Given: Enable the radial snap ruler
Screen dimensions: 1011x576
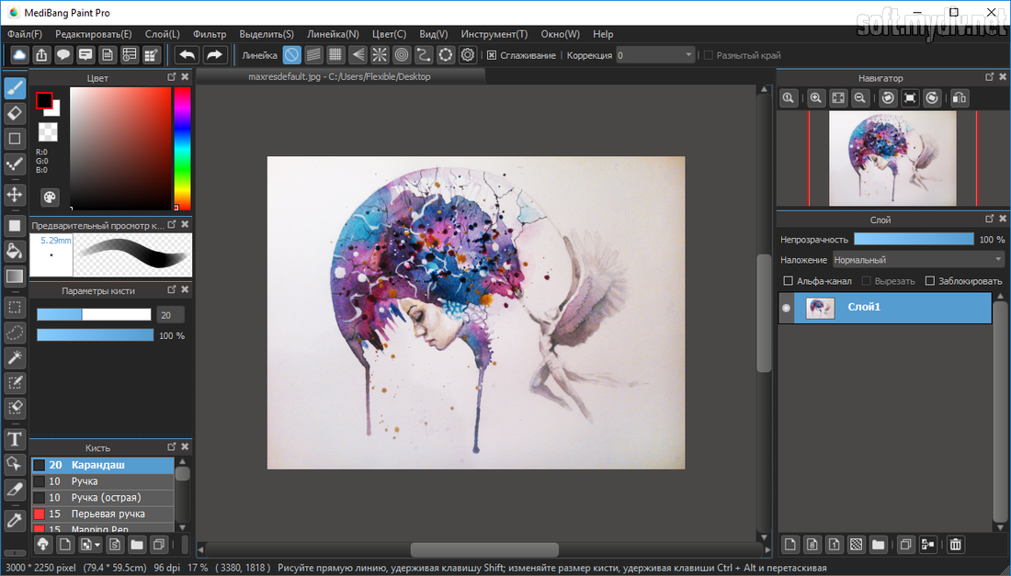Looking at the screenshot, I should tap(380, 55).
